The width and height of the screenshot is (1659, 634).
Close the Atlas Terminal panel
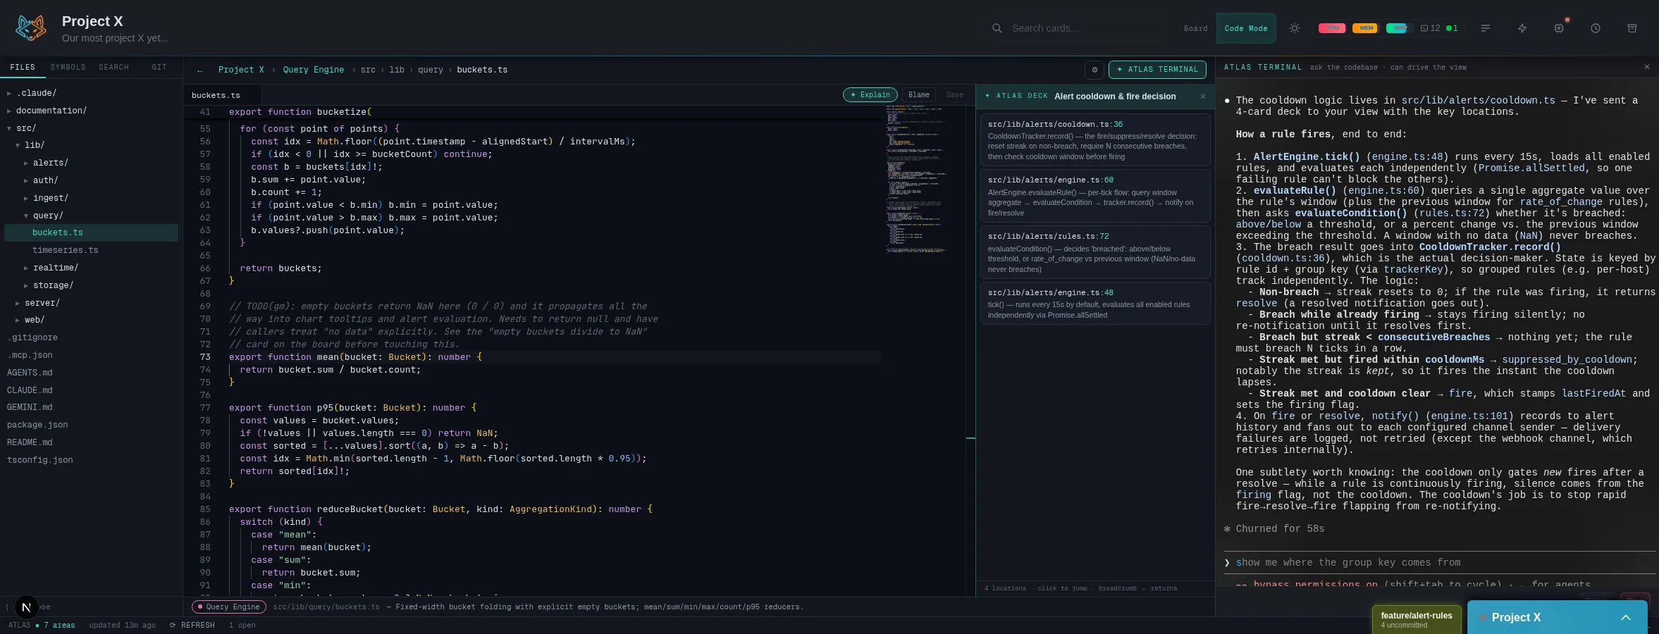[1647, 68]
